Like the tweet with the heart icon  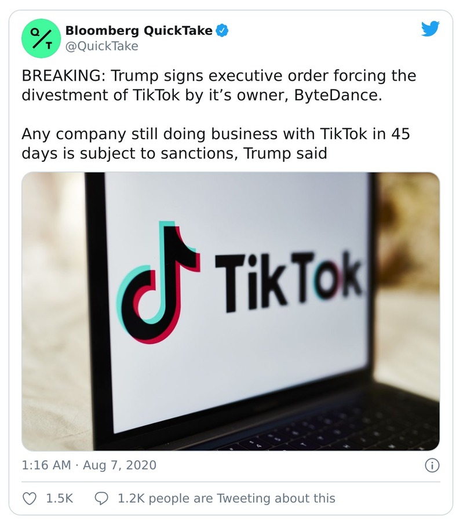click(x=29, y=498)
